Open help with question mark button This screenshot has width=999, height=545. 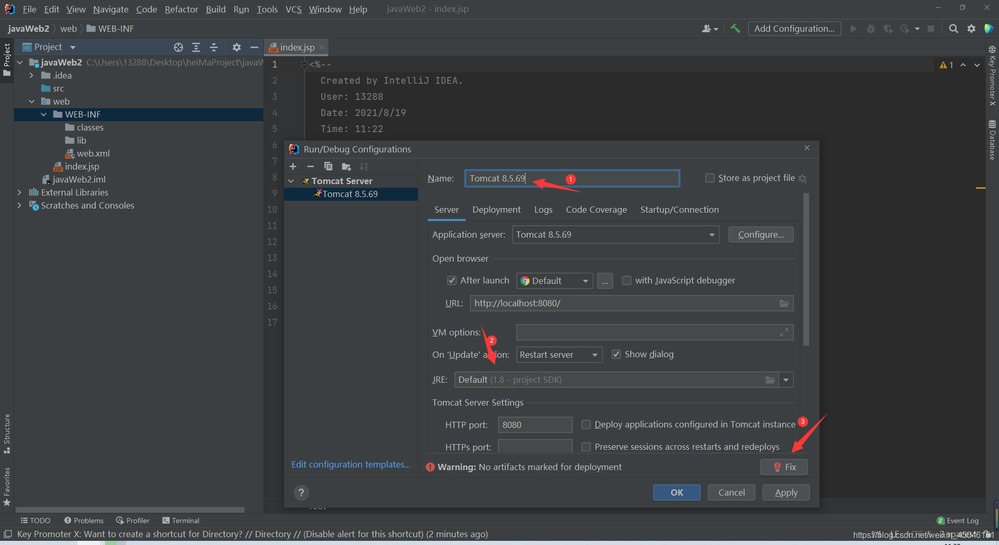[301, 492]
